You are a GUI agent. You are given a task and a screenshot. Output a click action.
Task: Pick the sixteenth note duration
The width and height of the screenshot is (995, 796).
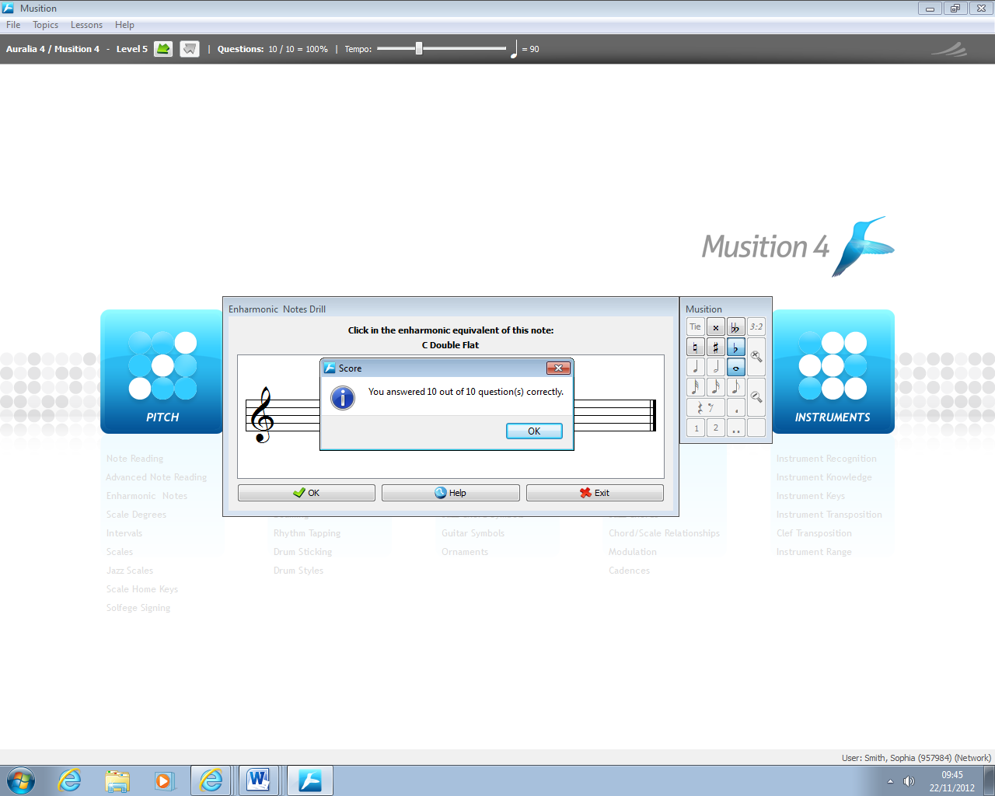click(716, 387)
